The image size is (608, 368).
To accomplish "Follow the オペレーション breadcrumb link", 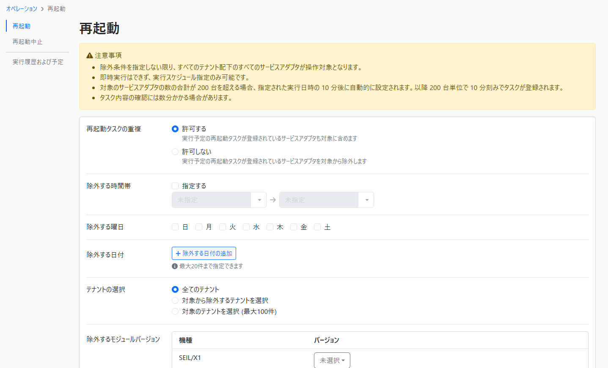I will click(x=22, y=9).
